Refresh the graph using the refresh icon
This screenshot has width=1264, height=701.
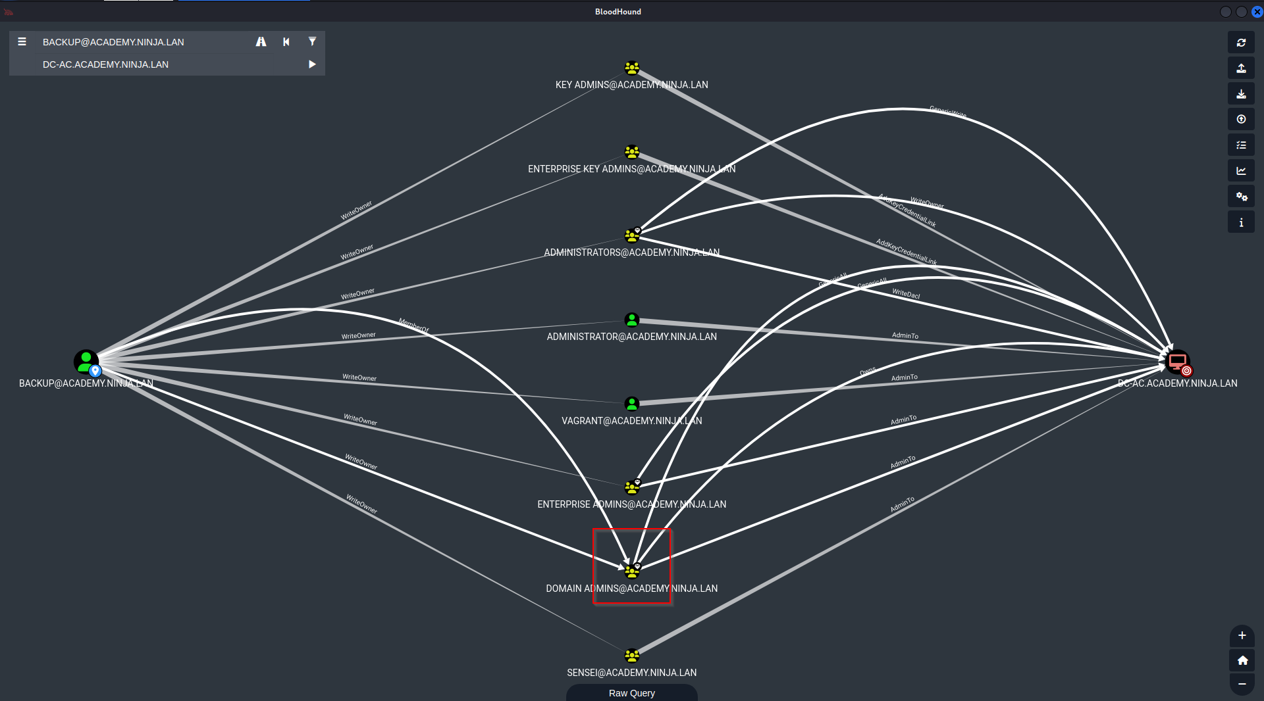[x=1241, y=43]
